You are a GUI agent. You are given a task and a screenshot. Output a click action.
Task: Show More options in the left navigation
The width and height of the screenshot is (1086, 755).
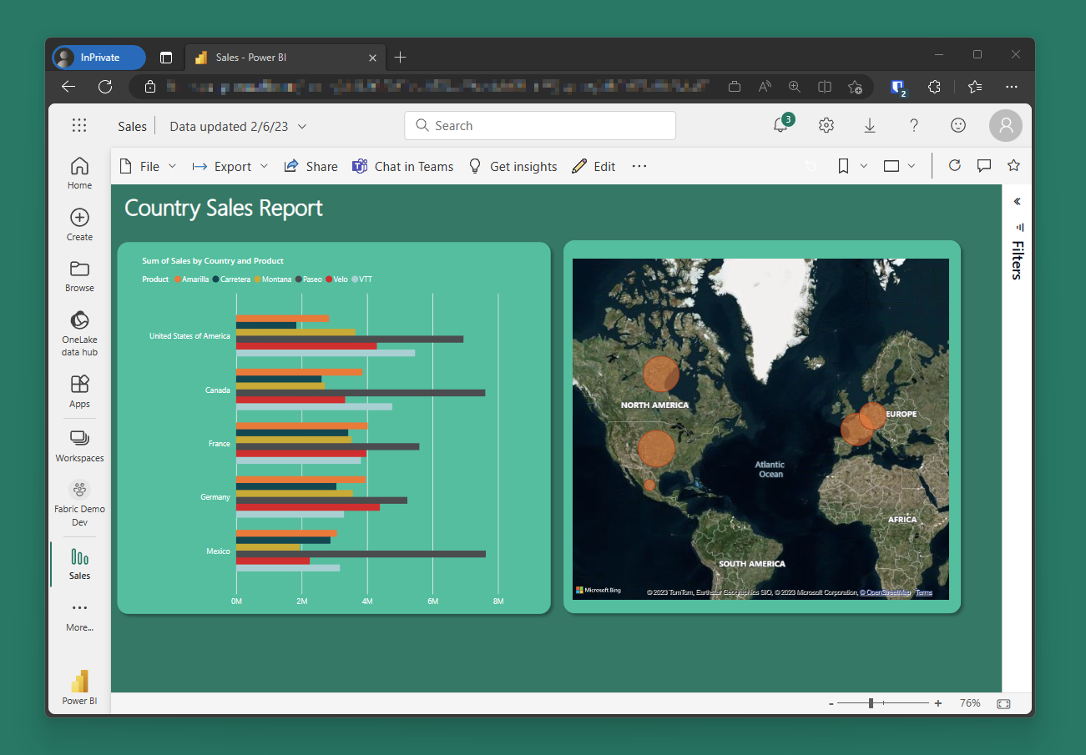pyautogui.click(x=79, y=616)
